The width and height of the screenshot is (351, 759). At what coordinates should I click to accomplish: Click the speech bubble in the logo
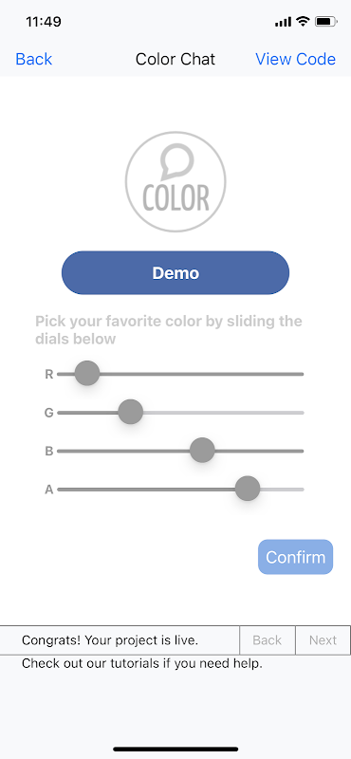pos(176,161)
